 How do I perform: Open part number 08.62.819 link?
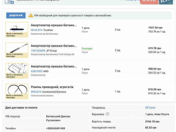(37, 30)
